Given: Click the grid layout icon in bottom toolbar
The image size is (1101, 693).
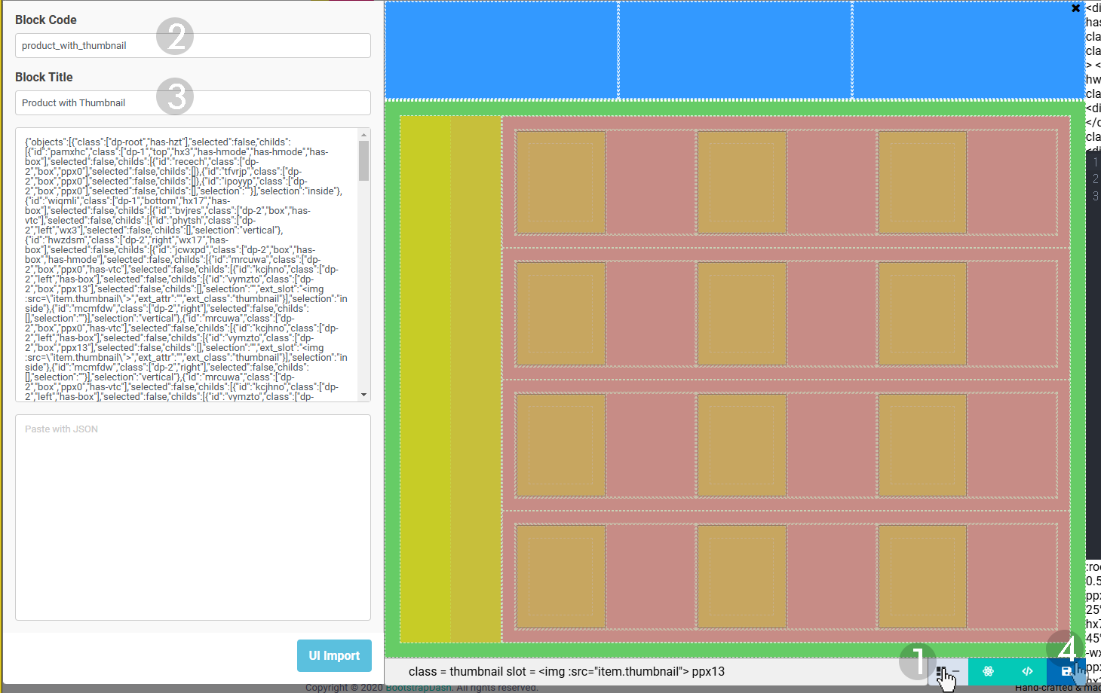Looking at the screenshot, I should 940,671.
